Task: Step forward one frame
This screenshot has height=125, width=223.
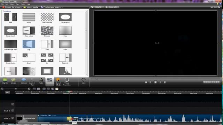Action: [x=160, y=82]
